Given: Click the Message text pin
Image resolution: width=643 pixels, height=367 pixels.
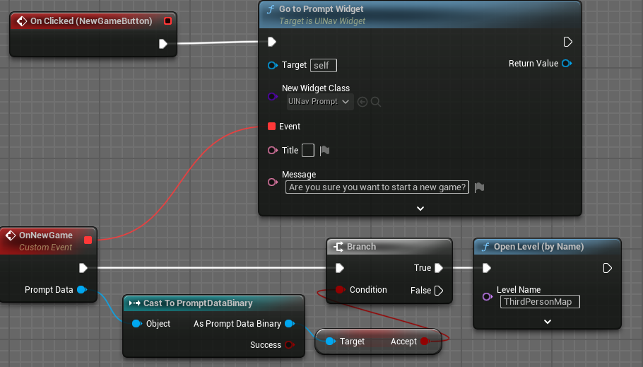Looking at the screenshot, I should pyautogui.click(x=272, y=182).
